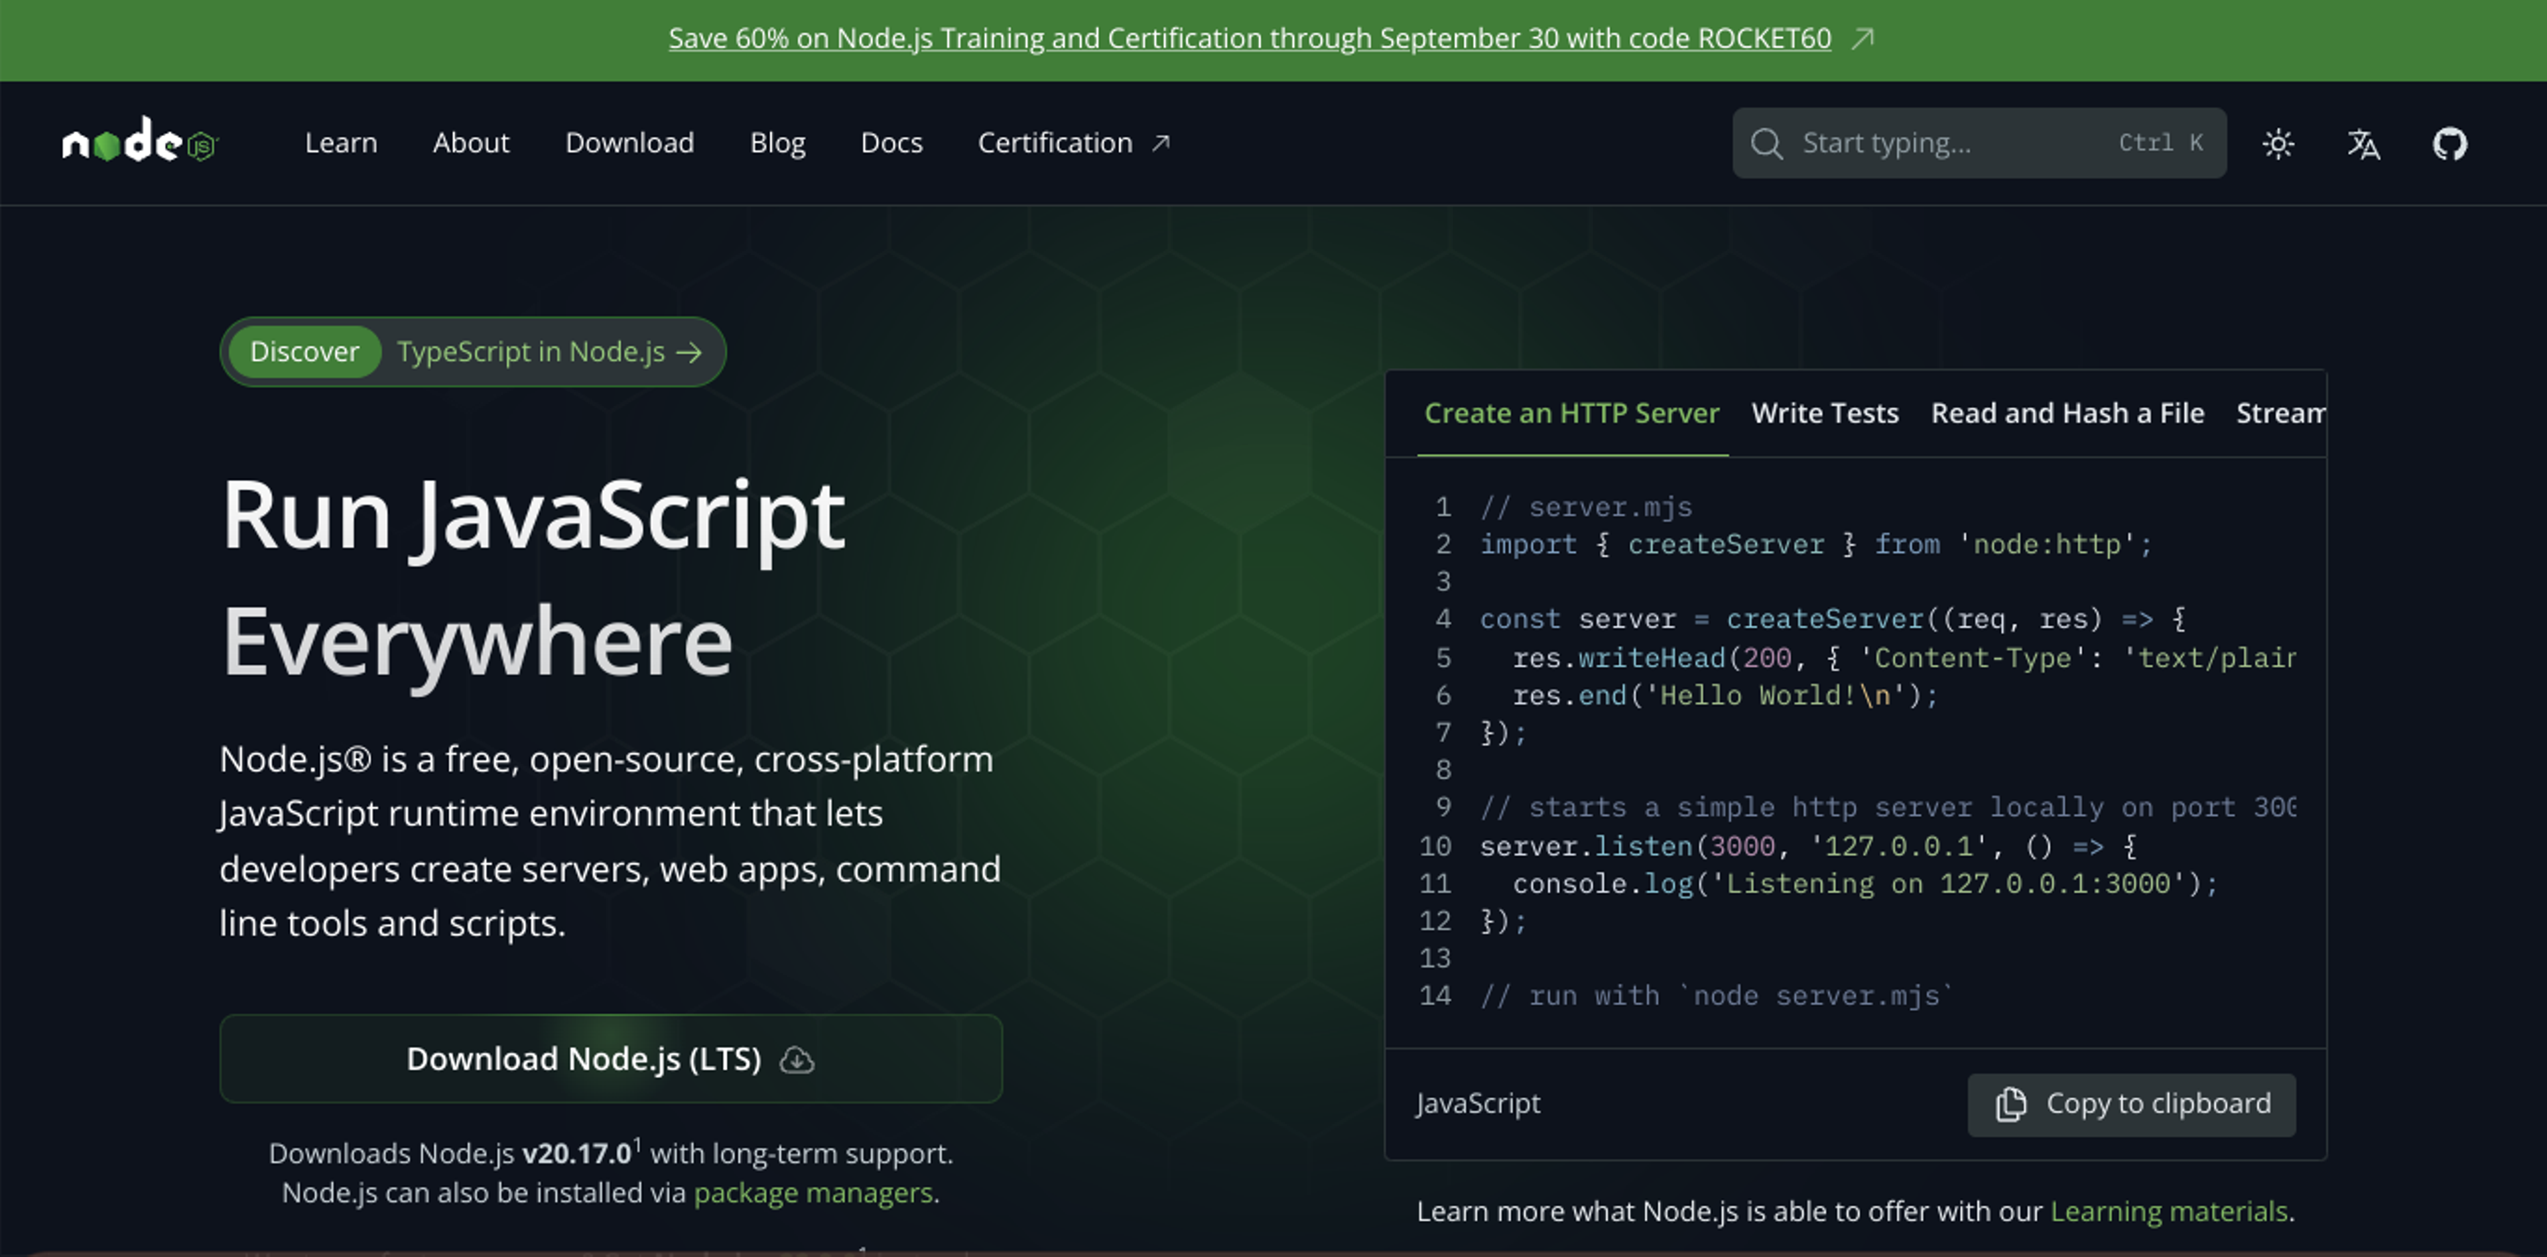Open the language translation selector

tap(2364, 145)
